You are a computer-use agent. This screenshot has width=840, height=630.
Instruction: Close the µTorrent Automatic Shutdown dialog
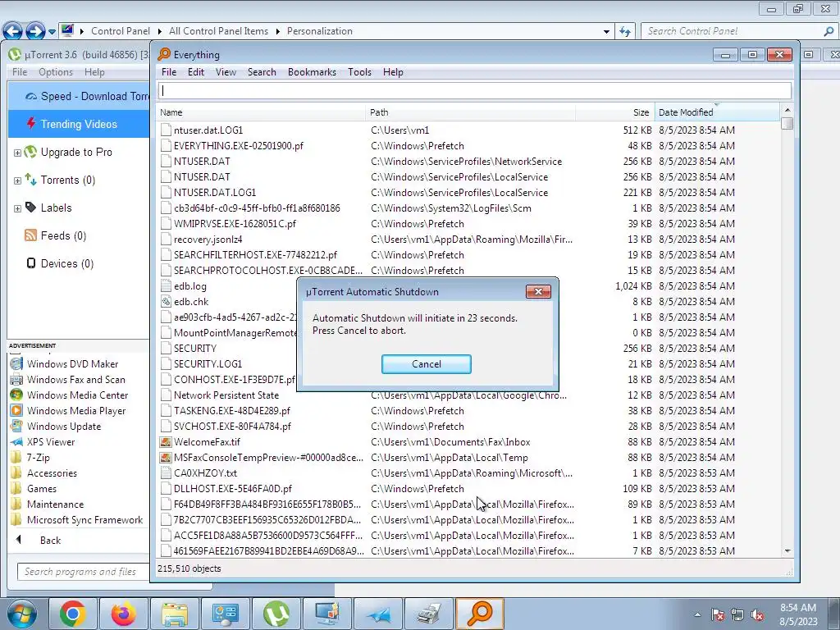pyautogui.click(x=538, y=291)
